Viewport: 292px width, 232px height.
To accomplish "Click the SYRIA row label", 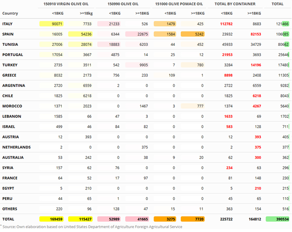I will click(8, 168).
